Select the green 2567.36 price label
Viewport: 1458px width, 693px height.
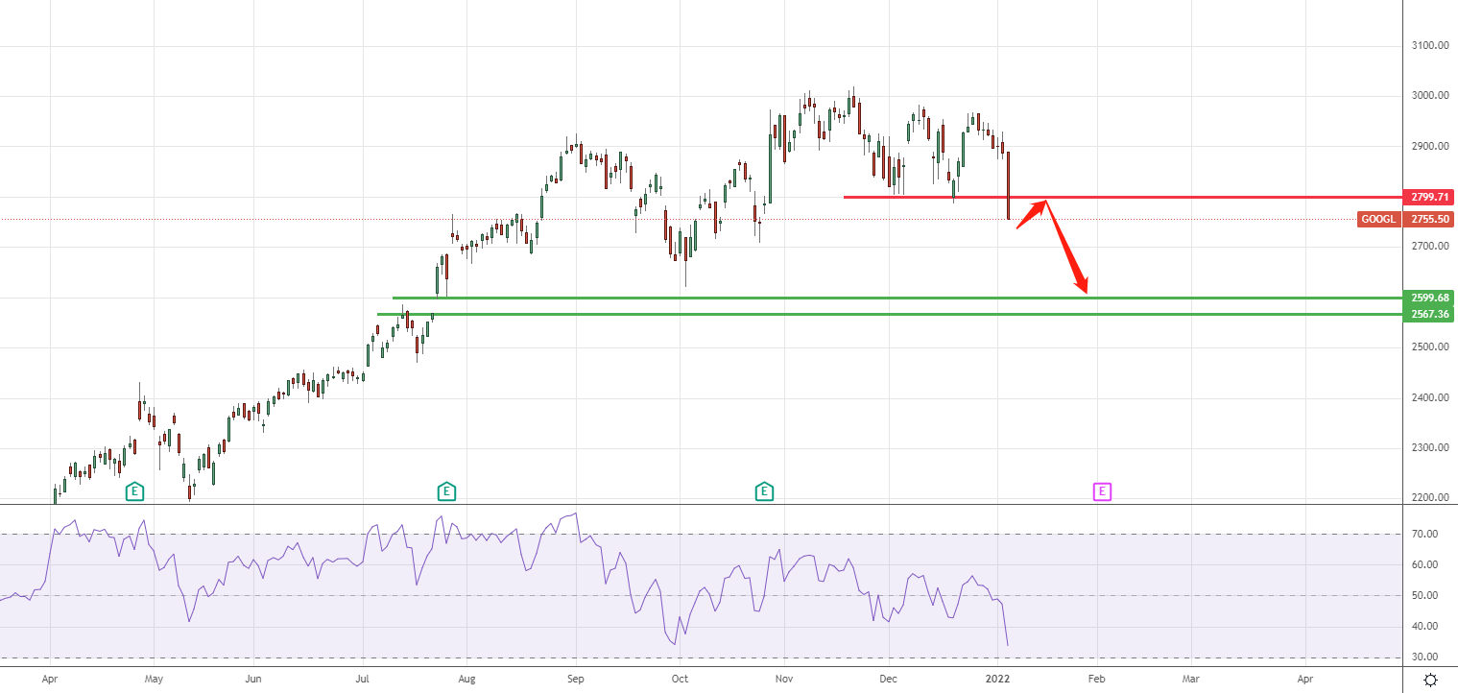pyautogui.click(x=1427, y=314)
